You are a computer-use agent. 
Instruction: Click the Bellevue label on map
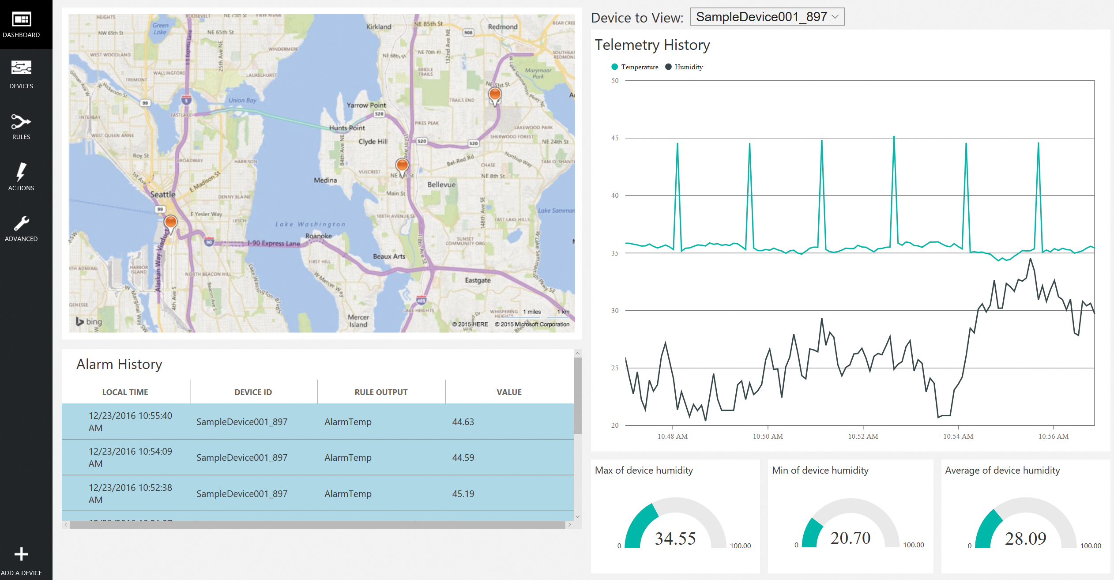(441, 185)
